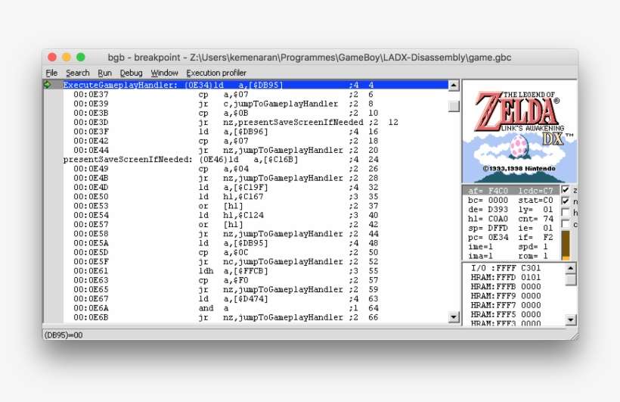
Task: Open the Search menu
Action: 77,73
